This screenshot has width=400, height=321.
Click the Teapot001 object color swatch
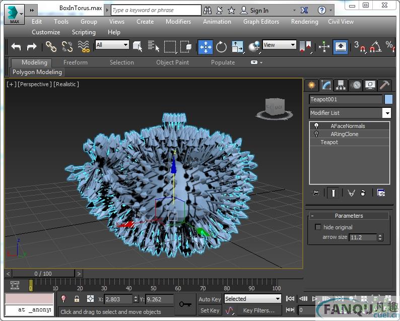pyautogui.click(x=388, y=99)
